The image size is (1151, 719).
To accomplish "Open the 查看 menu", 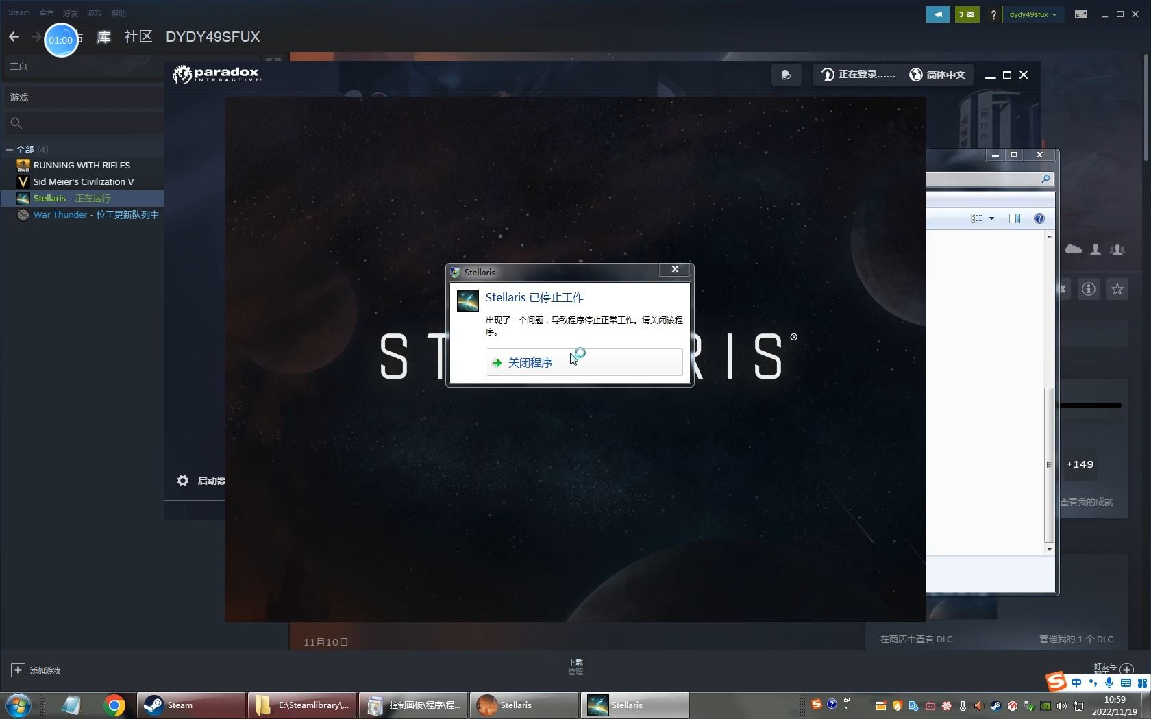I will pos(46,13).
